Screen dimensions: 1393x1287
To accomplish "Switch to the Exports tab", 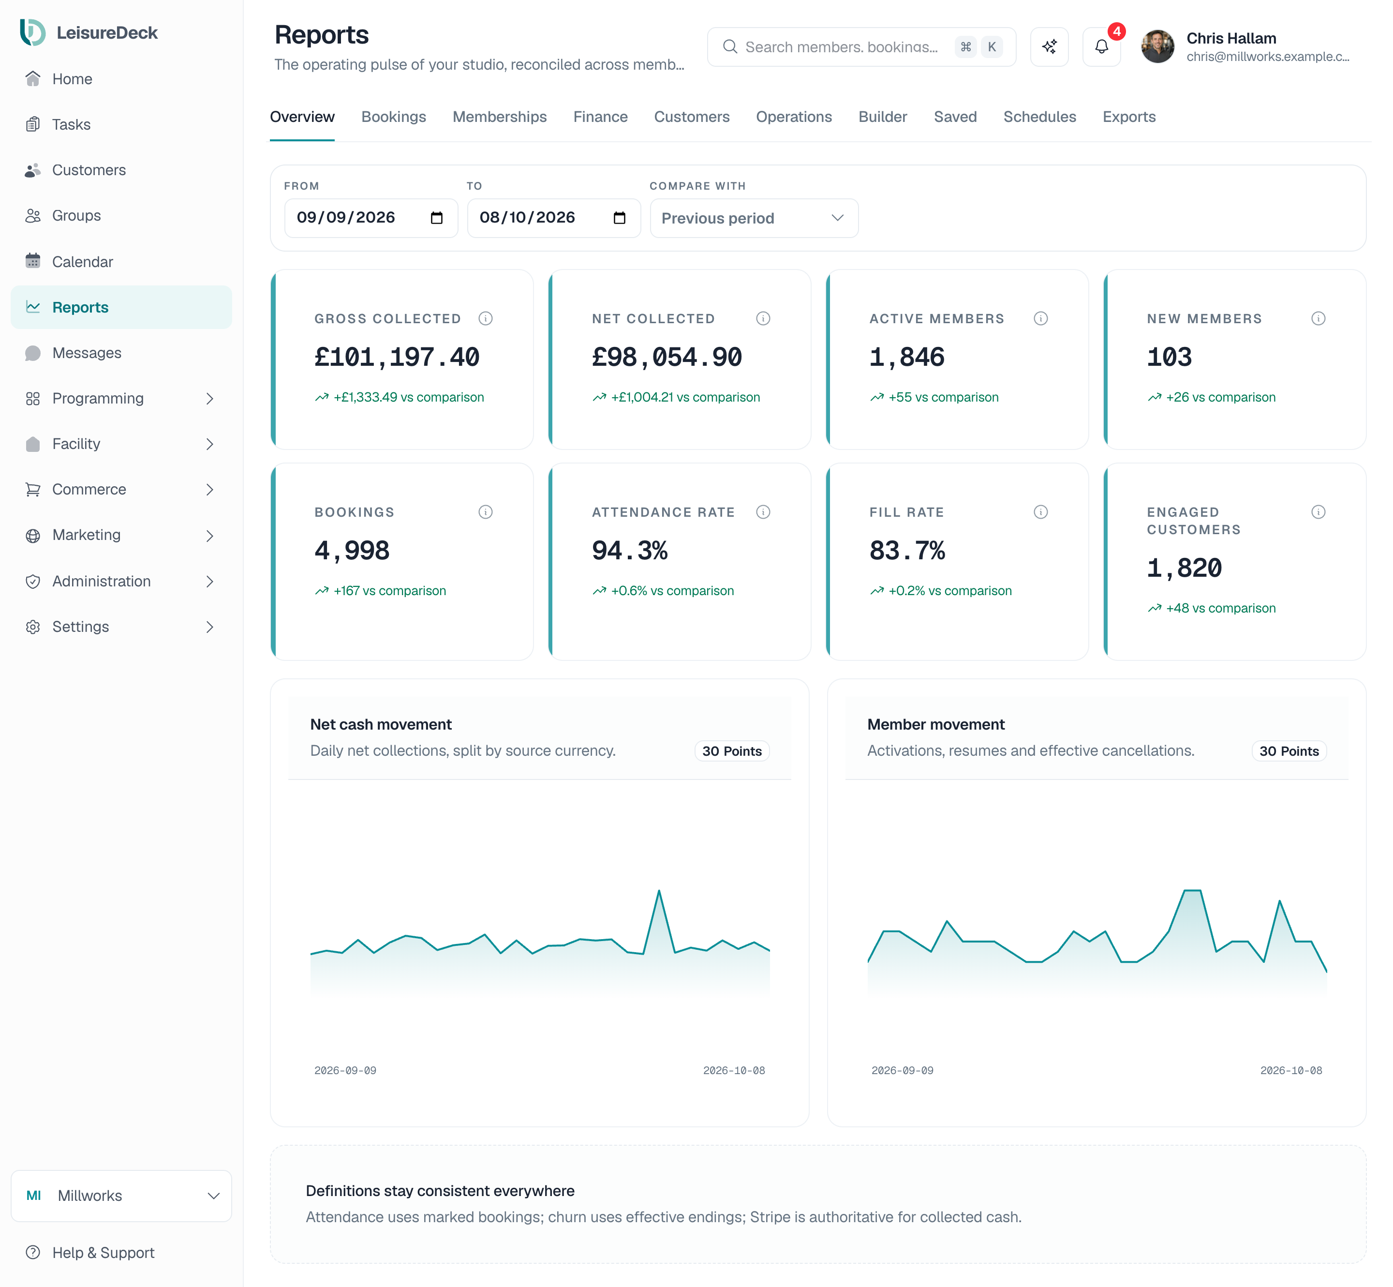I will pyautogui.click(x=1128, y=117).
